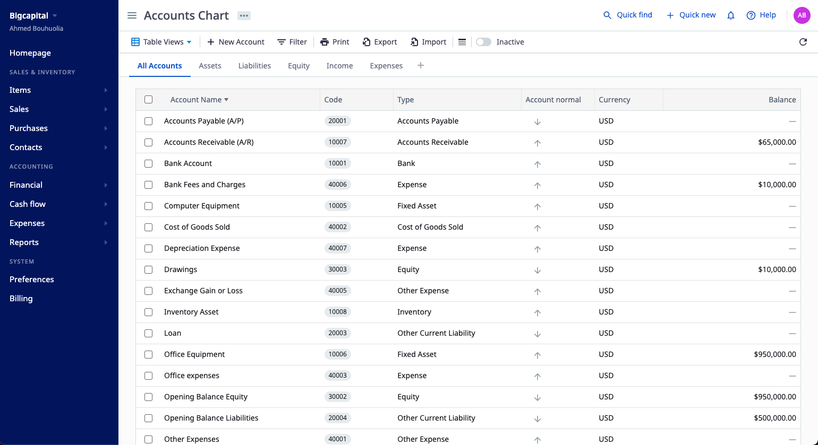Viewport: 818px width, 445px height.
Task: Click the refresh icon in the toolbar
Action: point(803,42)
